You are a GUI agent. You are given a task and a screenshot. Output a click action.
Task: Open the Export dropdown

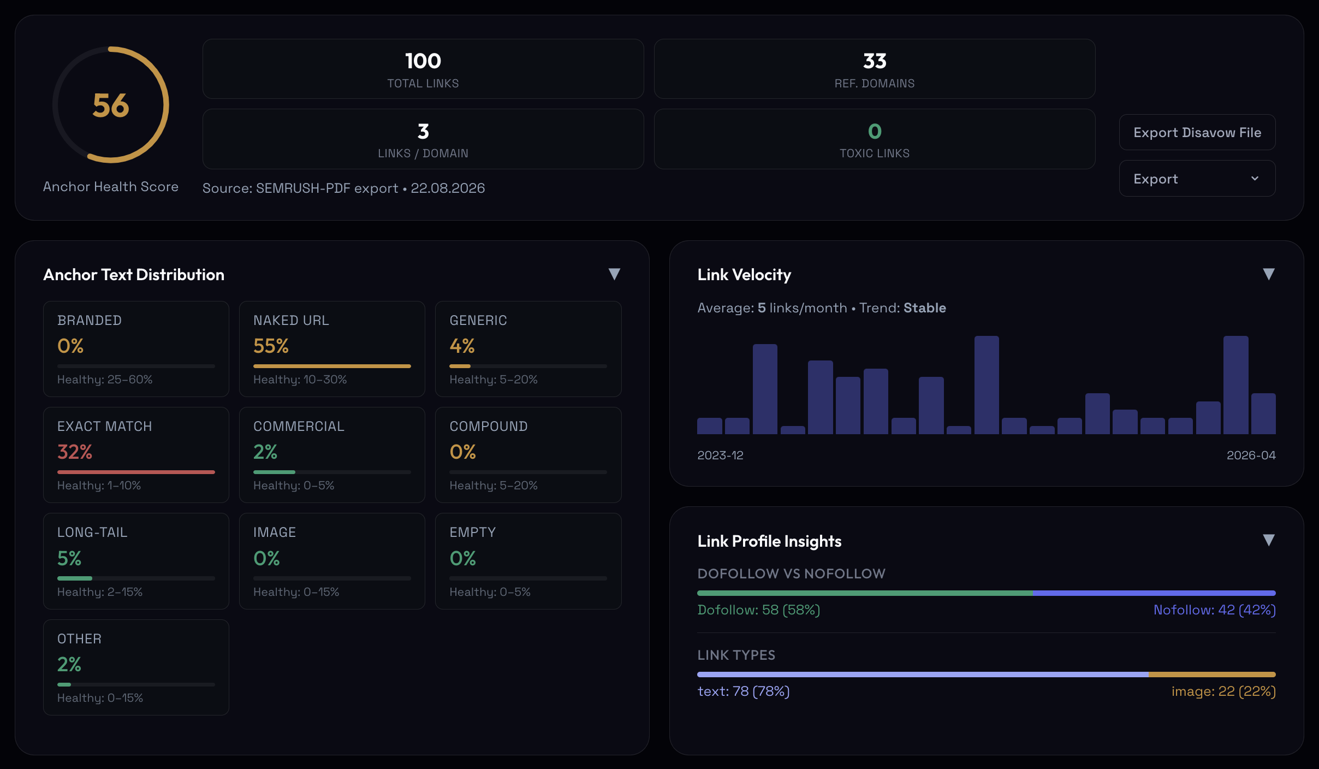[x=1197, y=179]
